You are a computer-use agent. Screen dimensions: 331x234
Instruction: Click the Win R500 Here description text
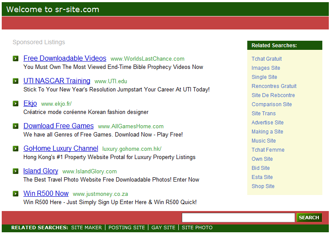110,202
